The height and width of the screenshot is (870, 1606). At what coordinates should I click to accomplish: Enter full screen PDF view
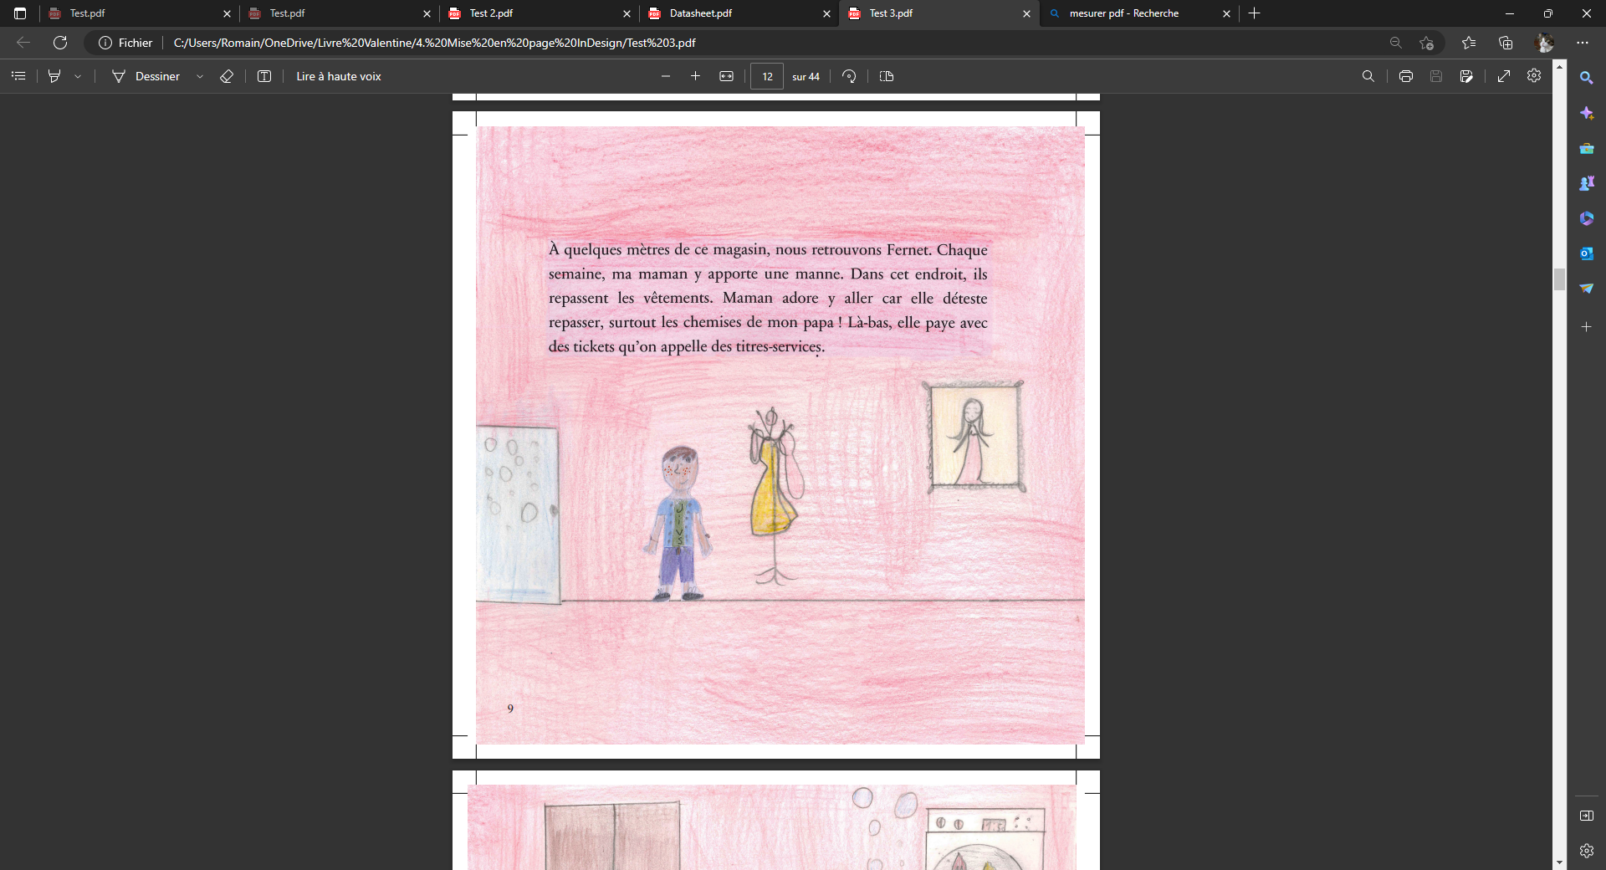coord(1504,76)
